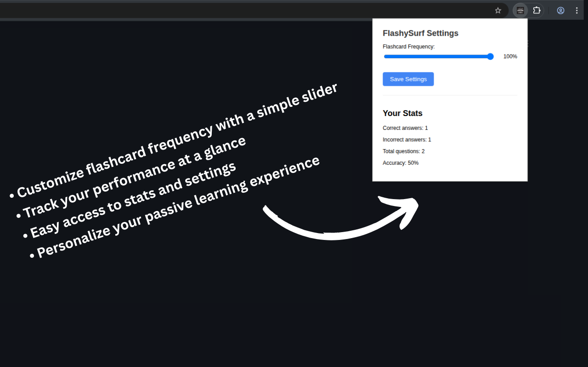
Task: Click the 'Accuracy: 50%' line
Action: [401, 163]
